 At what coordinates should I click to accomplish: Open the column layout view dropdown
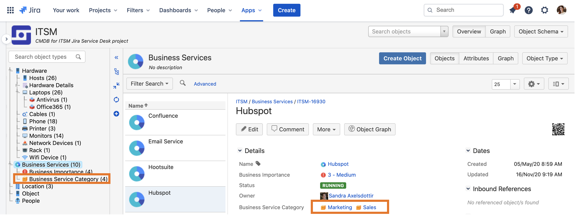coord(558,84)
